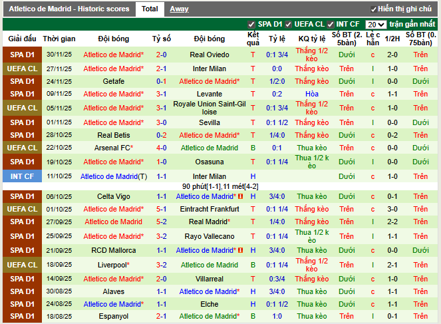The image size is (441, 324).
Task: Open the 5-2 score against Real Madrid
Action: coord(162,222)
